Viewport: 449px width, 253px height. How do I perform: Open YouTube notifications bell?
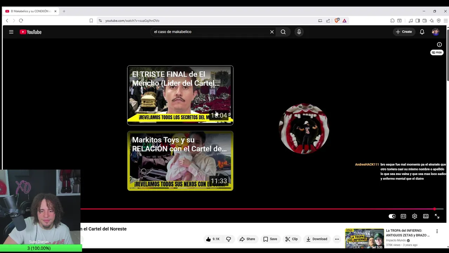[x=422, y=32]
